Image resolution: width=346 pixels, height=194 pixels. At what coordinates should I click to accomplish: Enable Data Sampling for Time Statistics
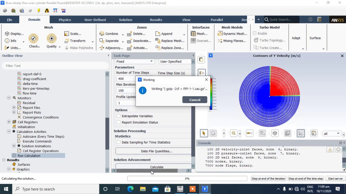point(118,142)
